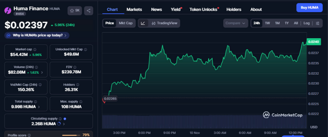Click the 26.31K holders value
Screen dimensions: 328x137
(x=71, y=90)
